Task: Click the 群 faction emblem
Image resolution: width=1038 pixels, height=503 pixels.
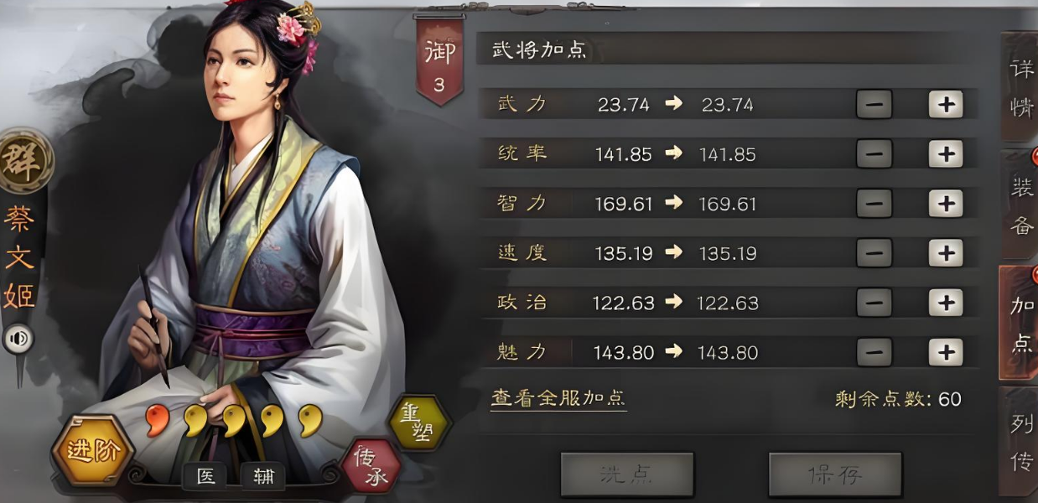Action: (23, 160)
